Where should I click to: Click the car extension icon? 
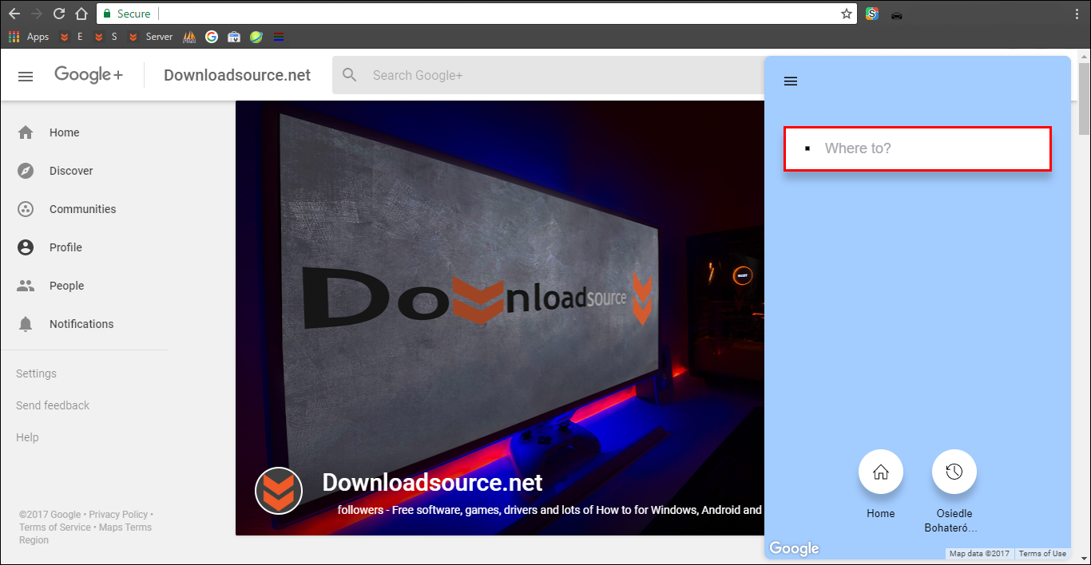pyautogui.click(x=897, y=14)
